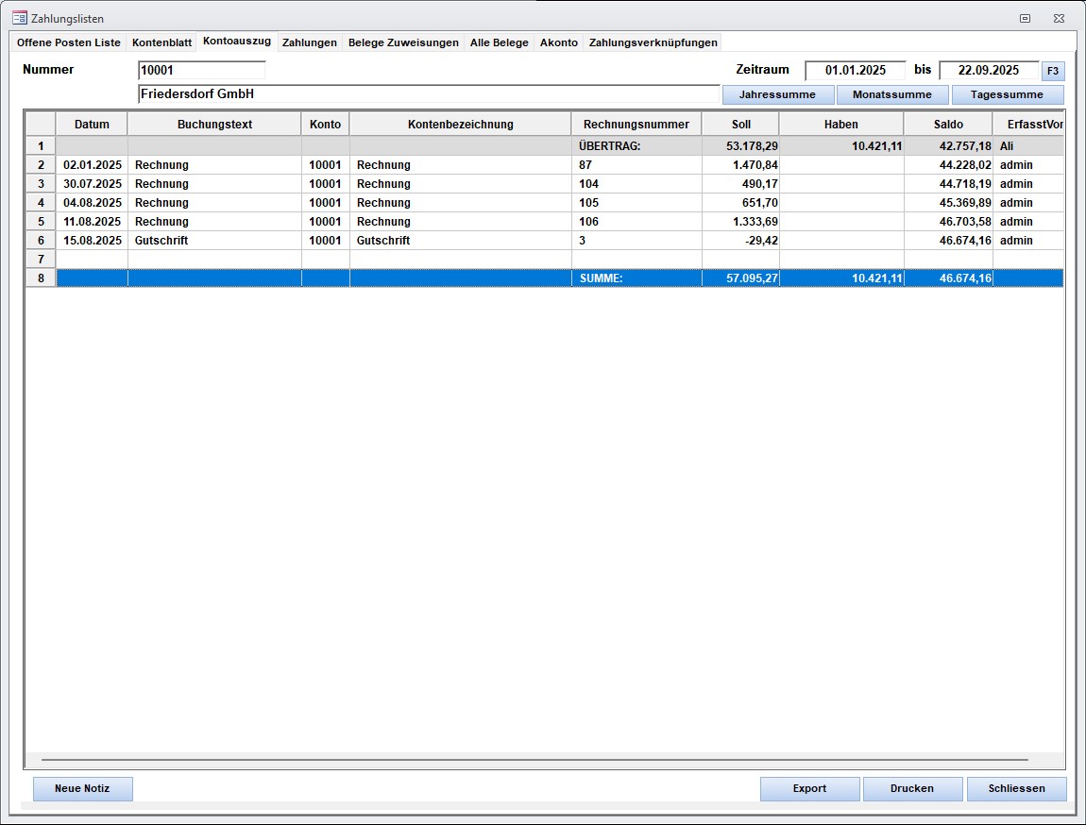
Task: Switch to the Kontenblatt tab
Action: click(x=161, y=42)
